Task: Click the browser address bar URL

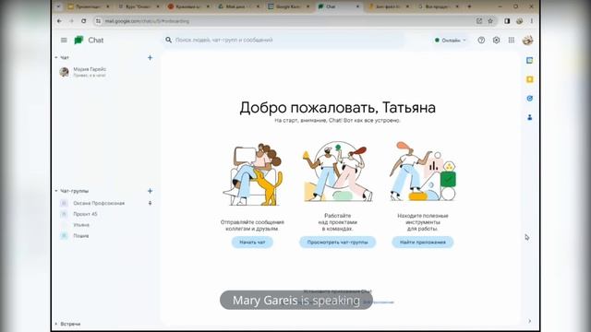Action: (x=147, y=21)
